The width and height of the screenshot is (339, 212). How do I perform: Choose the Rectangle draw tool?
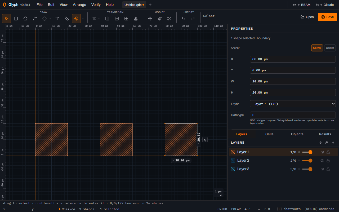click(16, 19)
